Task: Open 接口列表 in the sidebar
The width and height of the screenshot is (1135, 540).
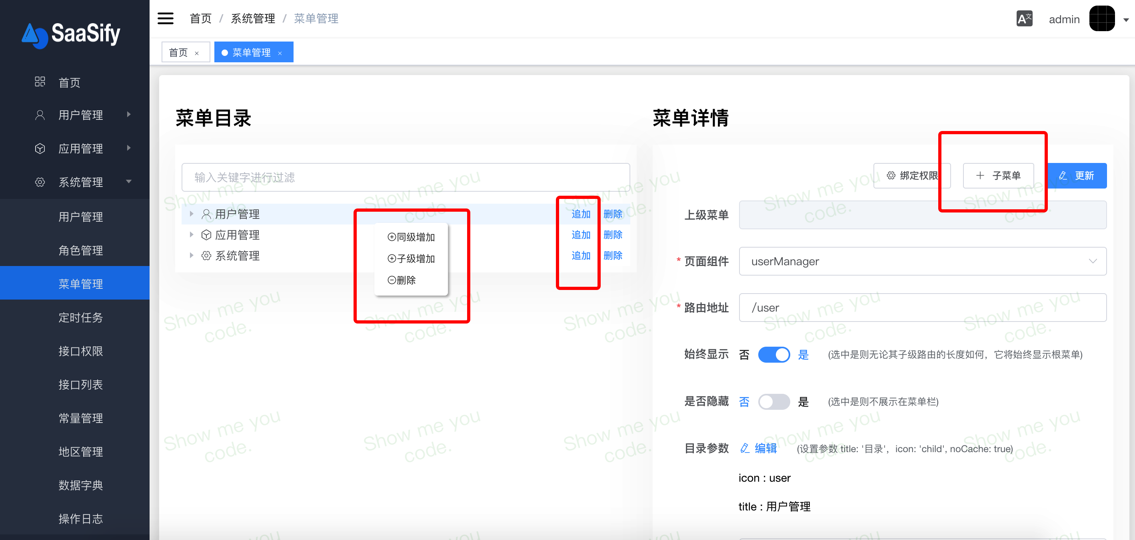Action: (x=75, y=384)
